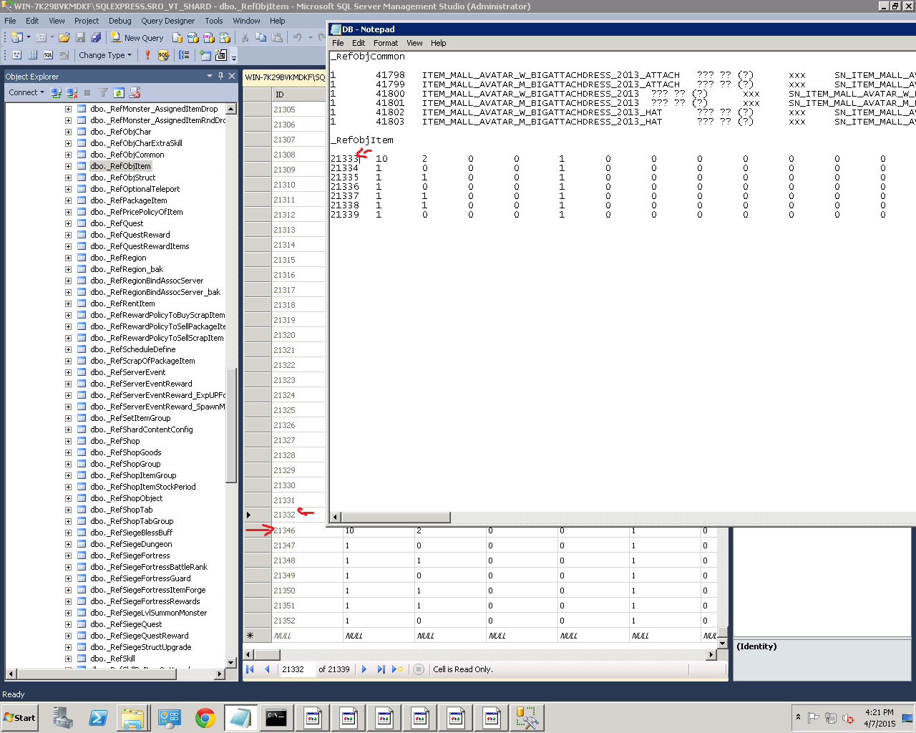Open the Object Explorer window position dropdown arrow
Image resolution: width=916 pixels, height=733 pixels.
point(210,76)
